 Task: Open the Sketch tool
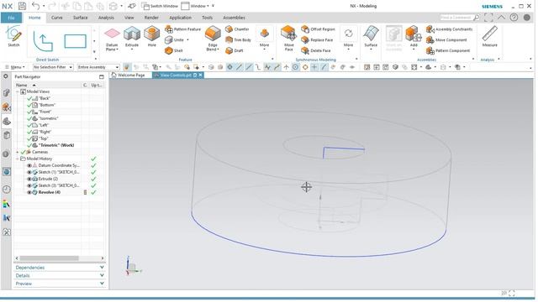tap(13, 36)
